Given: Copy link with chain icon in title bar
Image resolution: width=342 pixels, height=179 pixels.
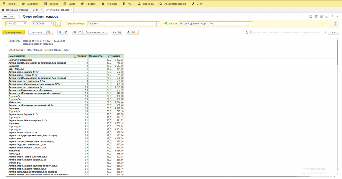Looking at the screenshot, I should point(327,16).
